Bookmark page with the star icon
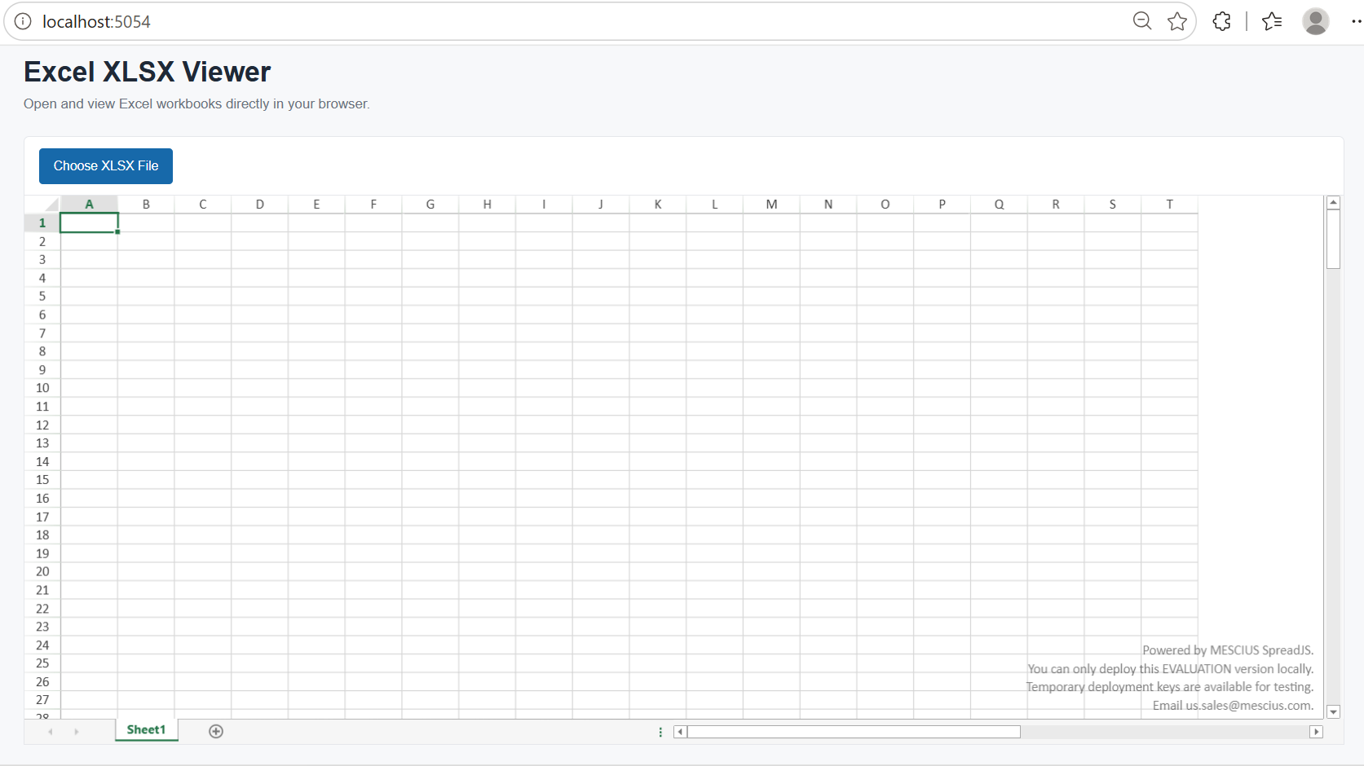 1177,21
